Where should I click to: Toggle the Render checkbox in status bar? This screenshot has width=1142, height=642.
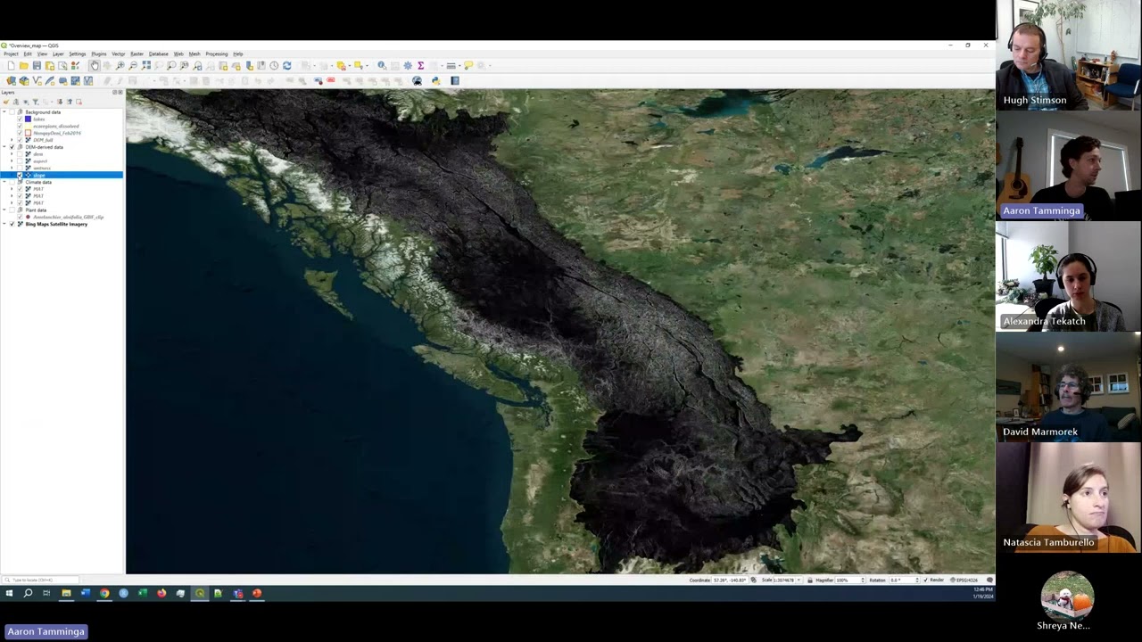[925, 580]
